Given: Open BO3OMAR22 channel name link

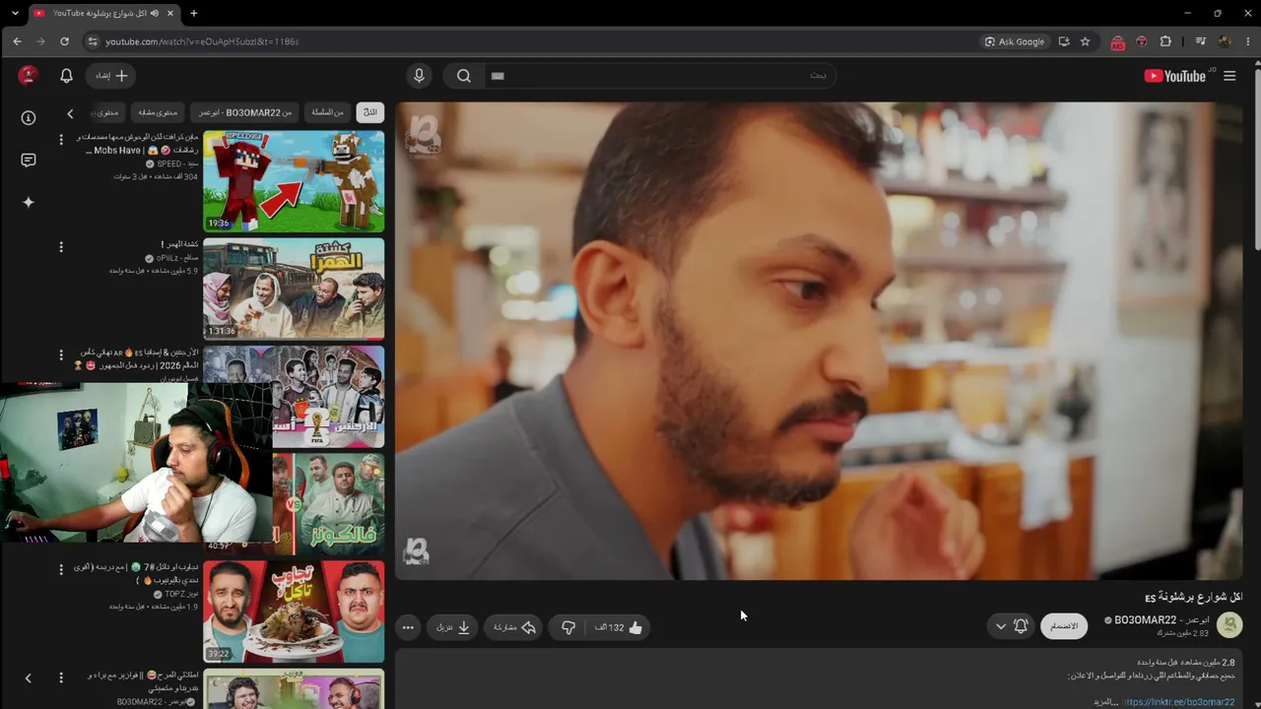Looking at the screenshot, I should [1161, 620].
